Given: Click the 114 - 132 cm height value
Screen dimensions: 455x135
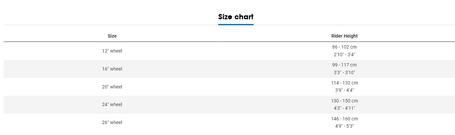Looking at the screenshot, I should pos(344,83).
